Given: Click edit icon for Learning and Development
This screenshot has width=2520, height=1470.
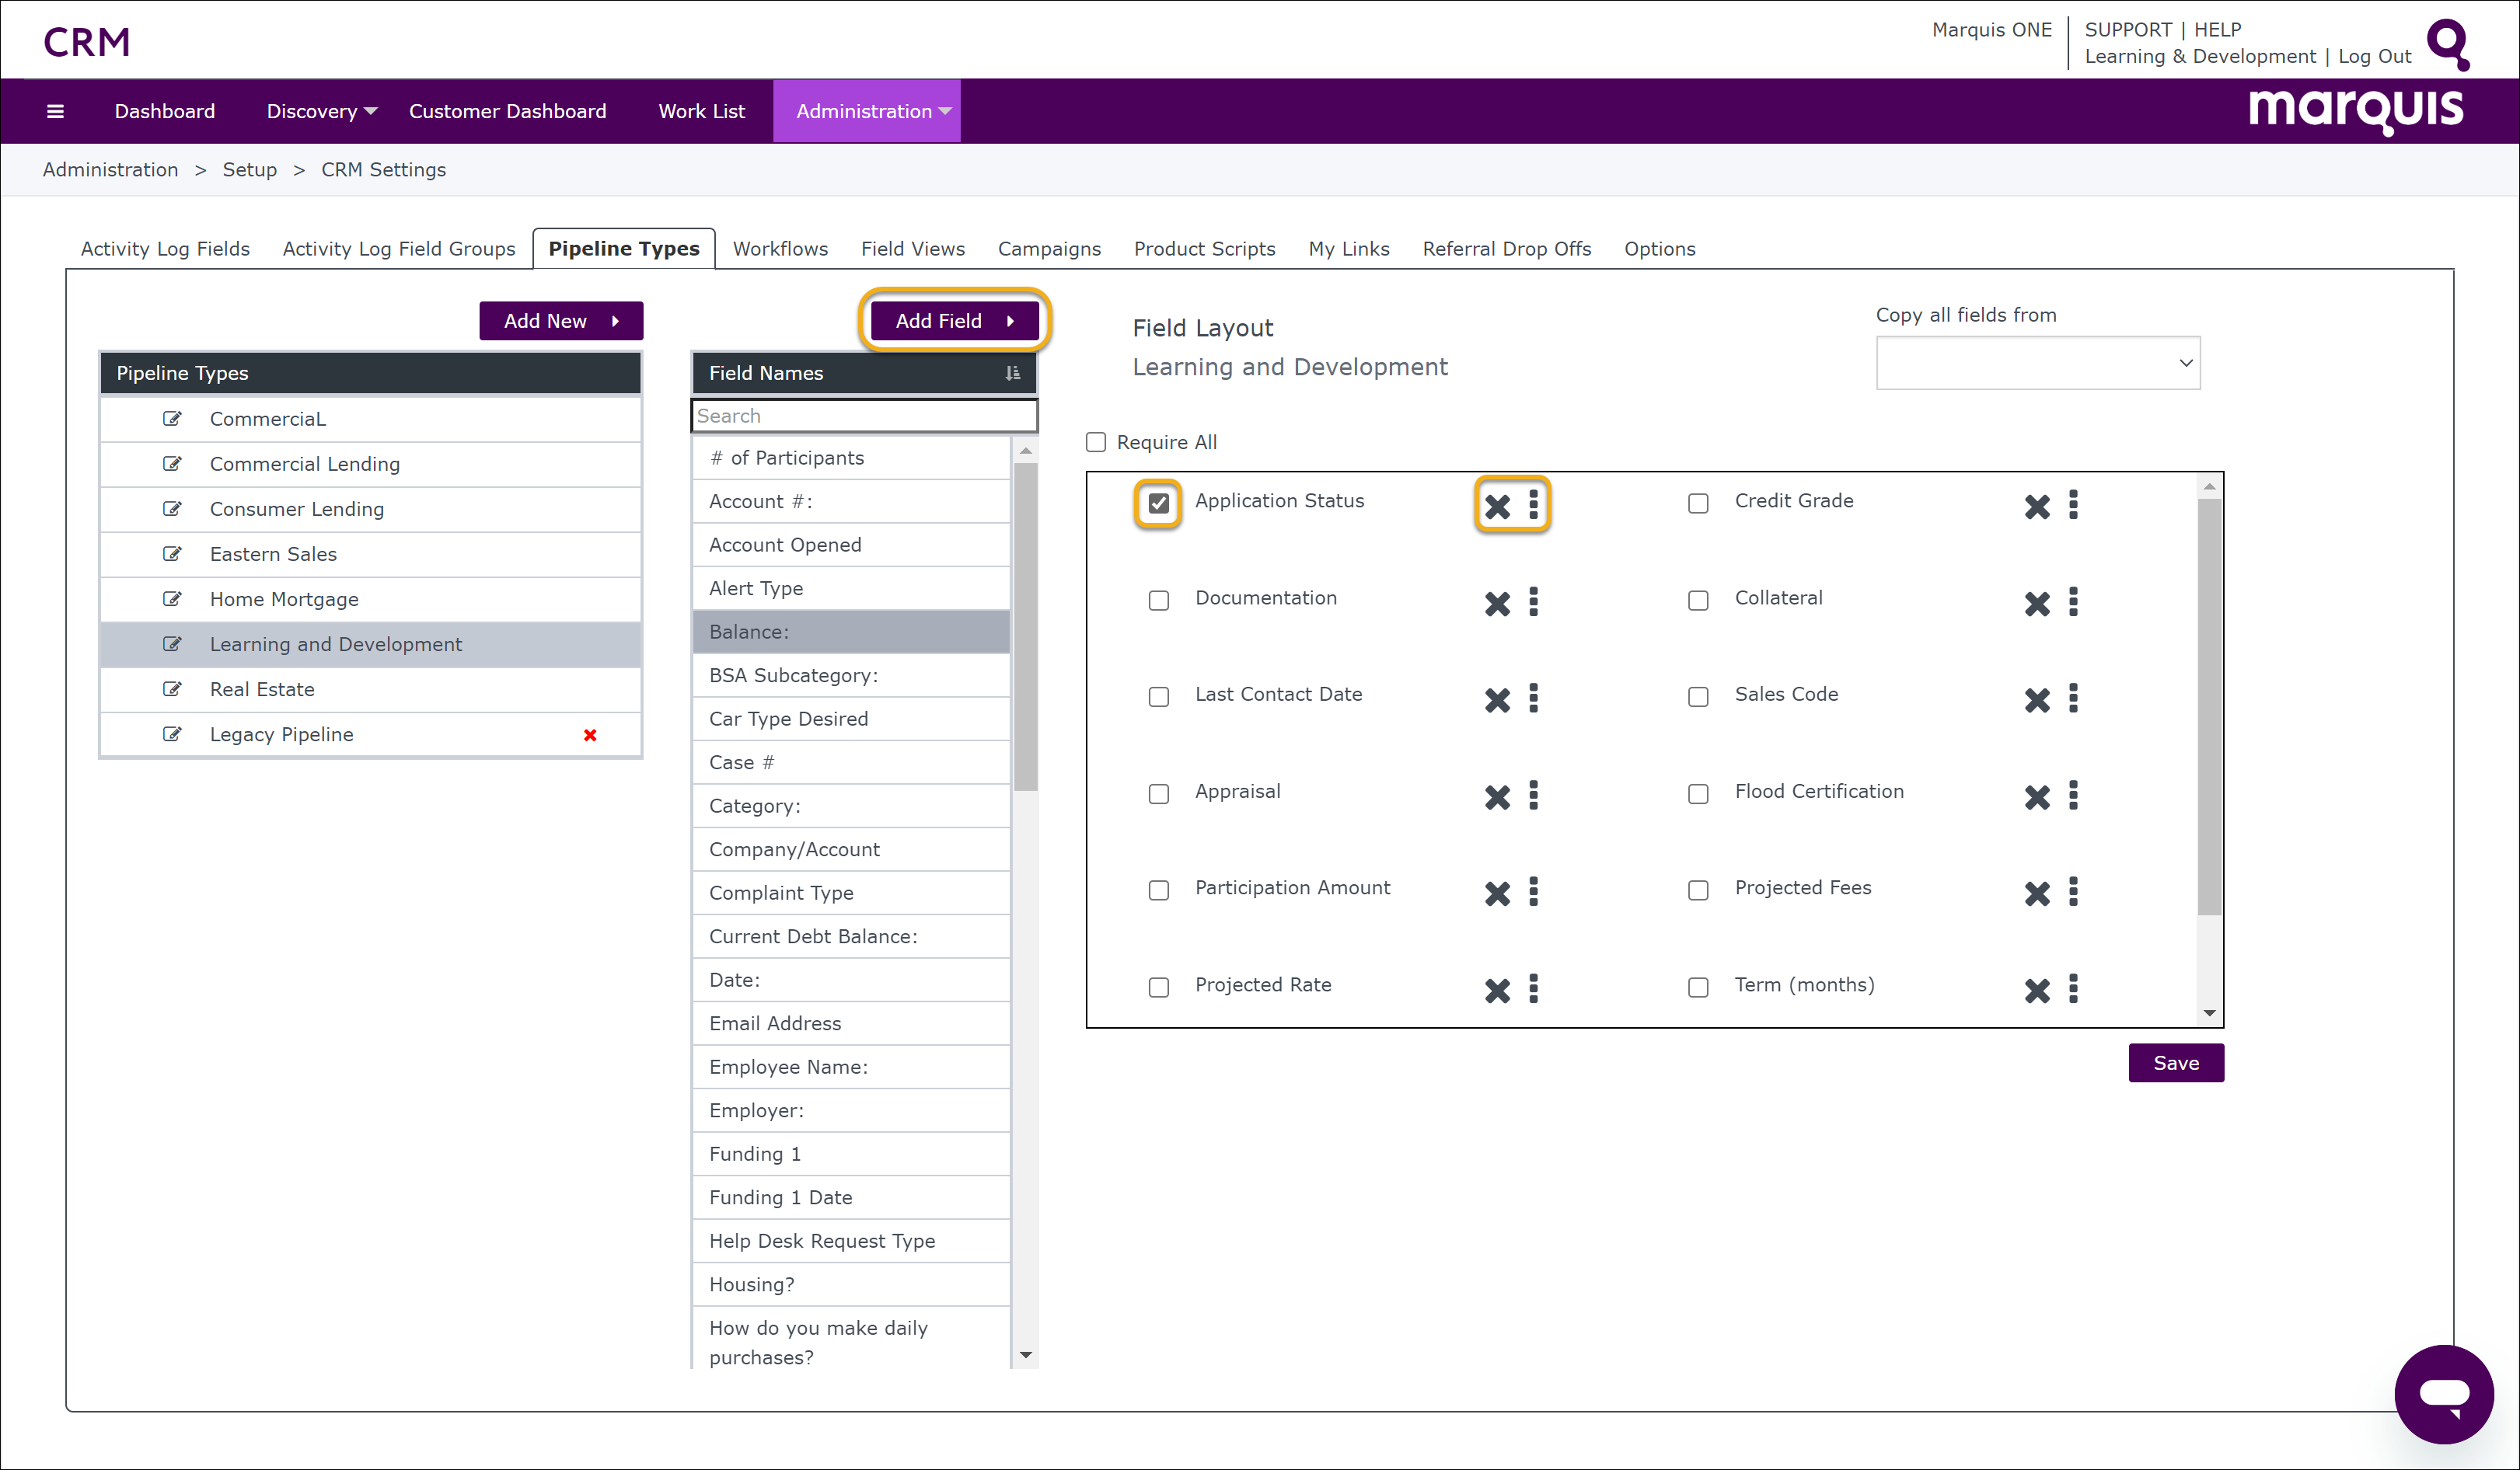Looking at the screenshot, I should 172,643.
